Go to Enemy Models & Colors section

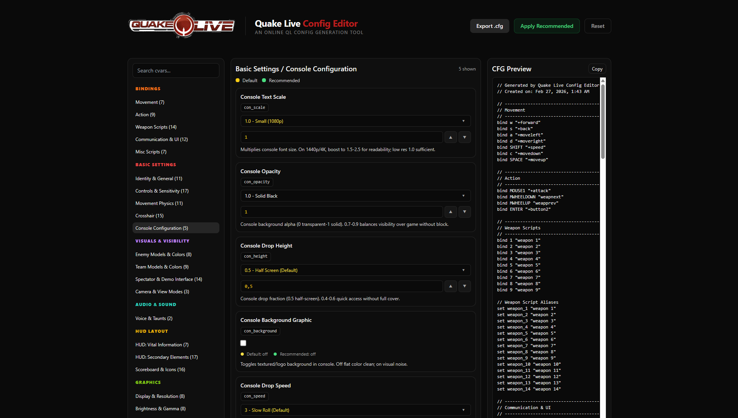click(x=163, y=255)
